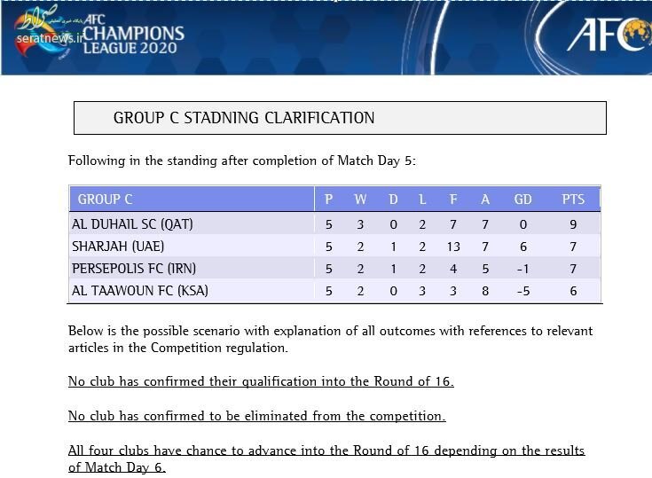Image resolution: width=652 pixels, height=478 pixels.
Task: Click the GD column header
Action: [x=522, y=200]
